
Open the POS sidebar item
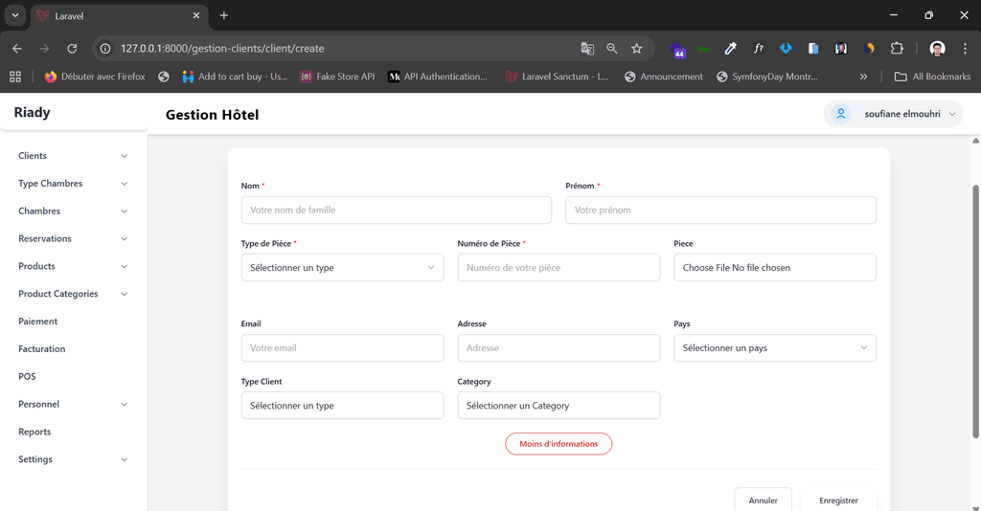tap(27, 377)
